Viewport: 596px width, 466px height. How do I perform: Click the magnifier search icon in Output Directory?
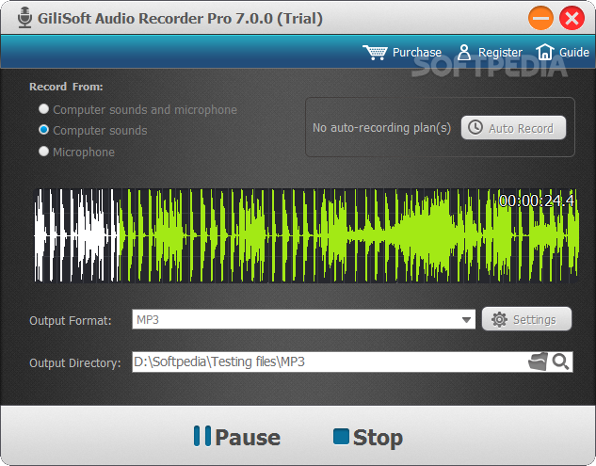point(560,362)
